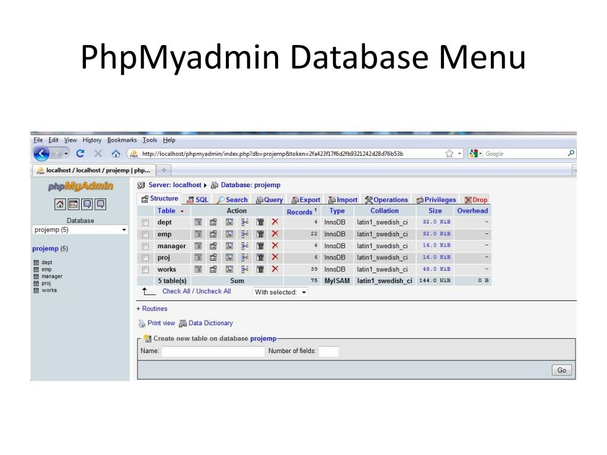Empty the proj table with trash icon

pos(260,257)
